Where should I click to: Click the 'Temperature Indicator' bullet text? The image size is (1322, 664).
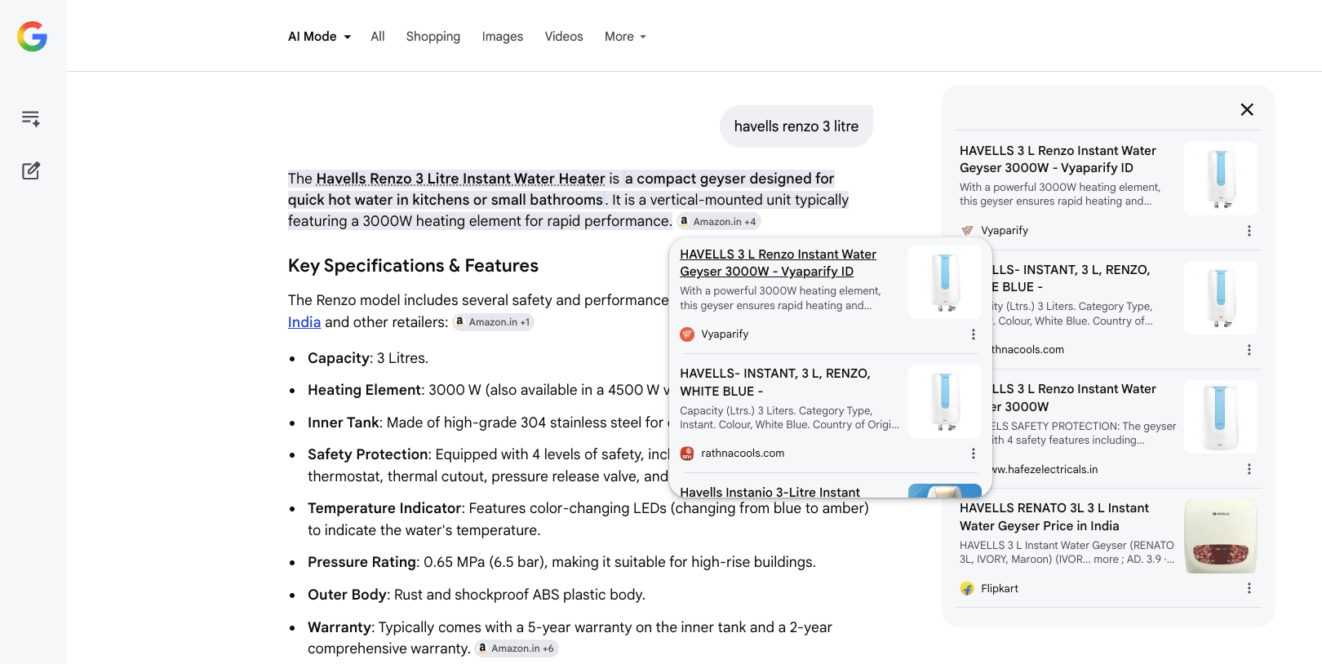[588, 519]
